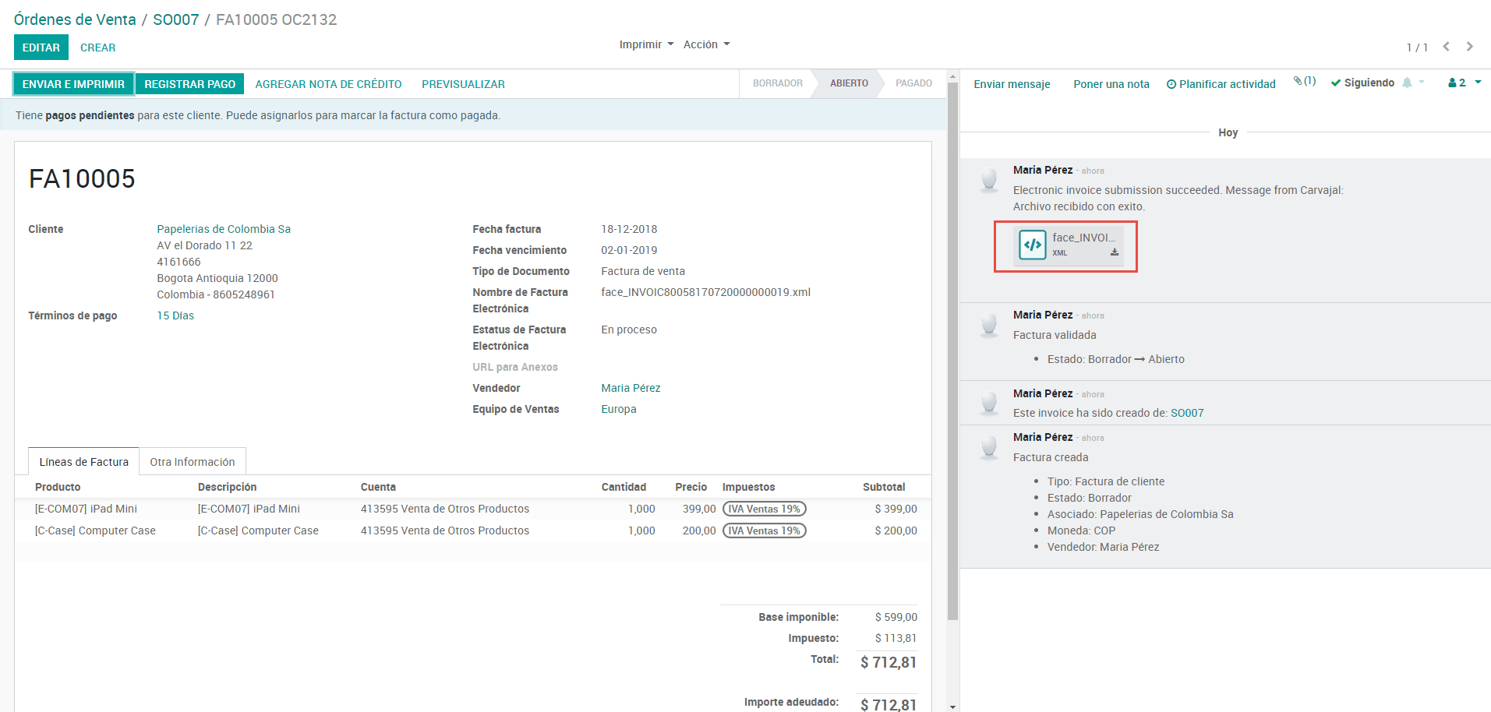Click Maria Pérez avatar on top message
This screenshot has width=1491, height=712.
tap(989, 179)
